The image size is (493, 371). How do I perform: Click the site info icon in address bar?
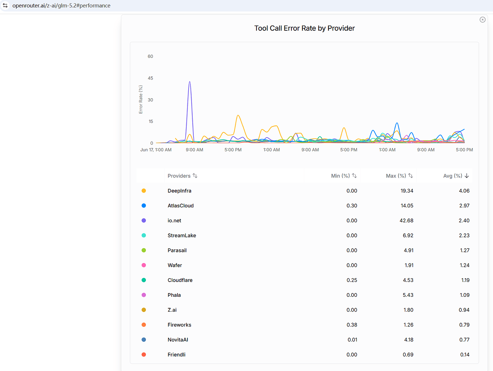tap(5, 6)
